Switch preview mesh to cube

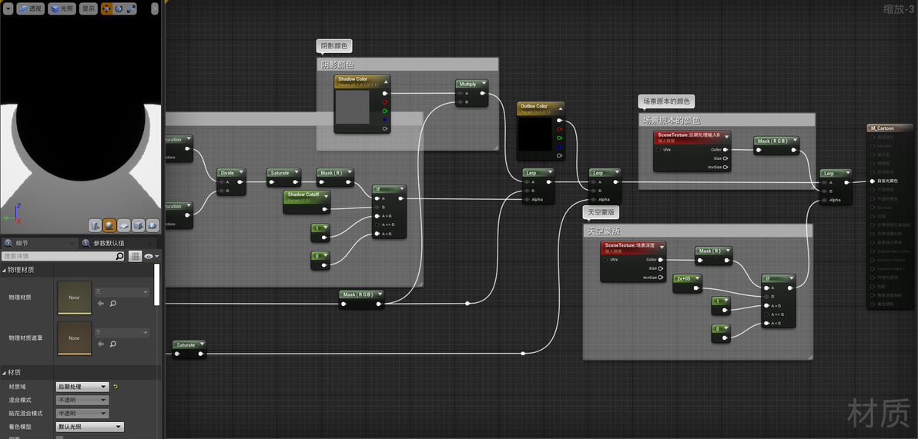[x=138, y=225]
